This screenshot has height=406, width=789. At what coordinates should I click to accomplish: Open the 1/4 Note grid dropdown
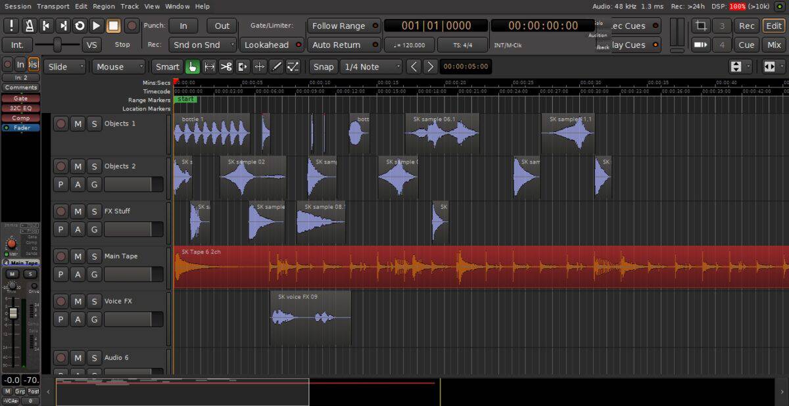[371, 66]
